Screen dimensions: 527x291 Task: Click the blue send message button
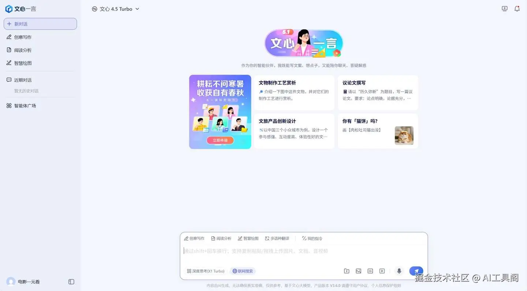pyautogui.click(x=416, y=271)
